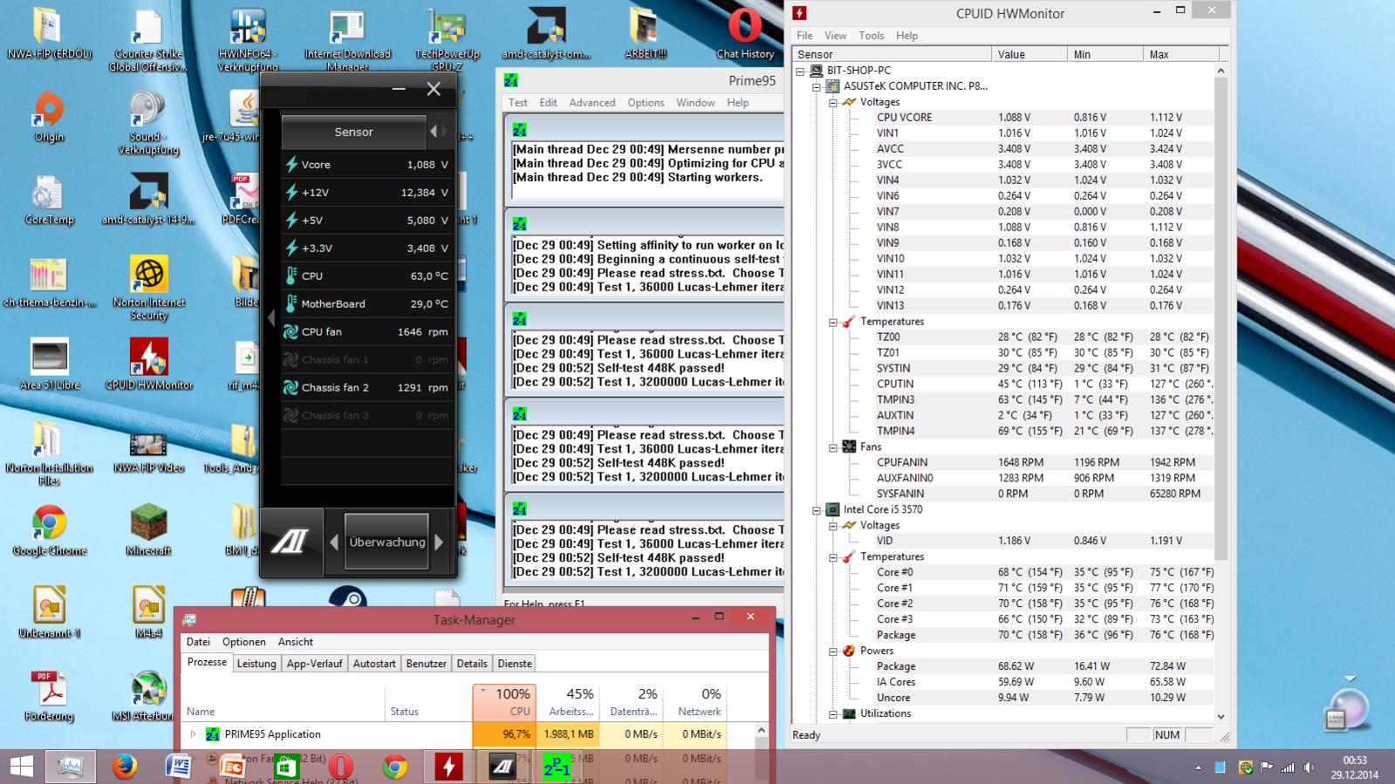Open Norton Internet Security desktop icon
Screen dimensions: 1395x784
(148, 289)
